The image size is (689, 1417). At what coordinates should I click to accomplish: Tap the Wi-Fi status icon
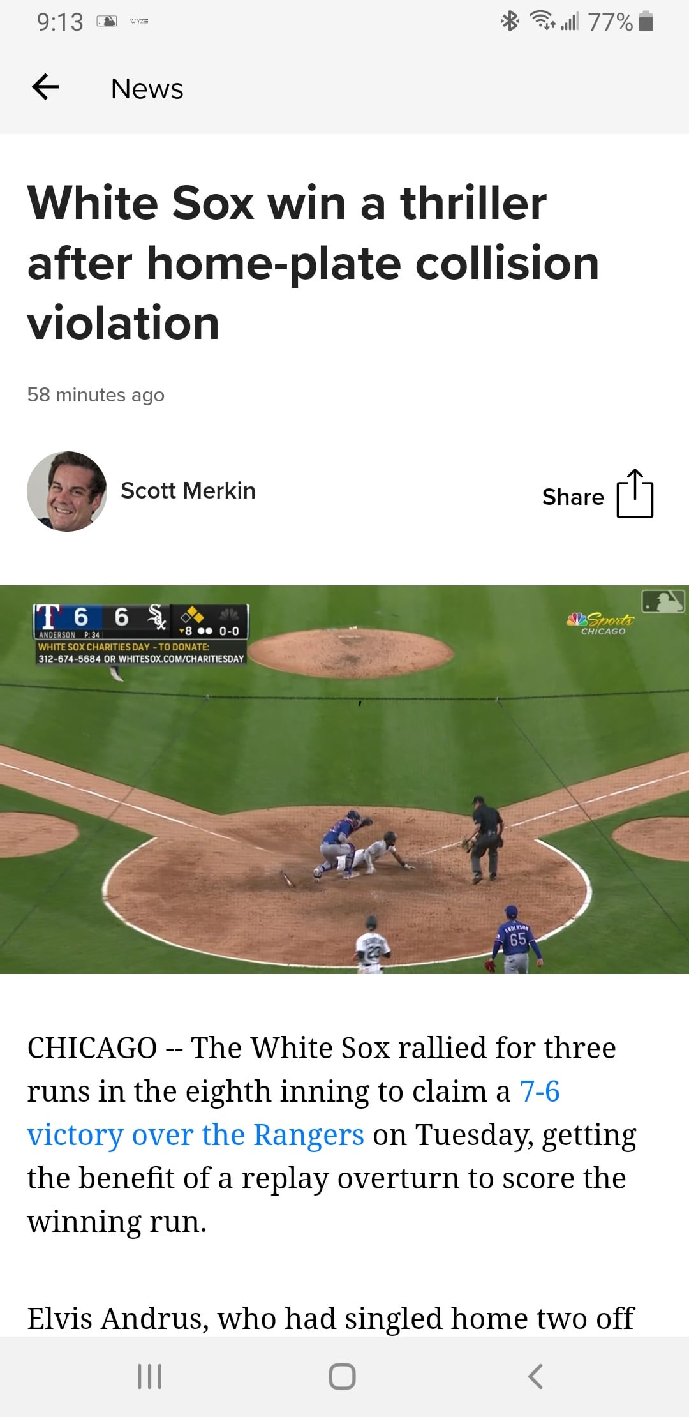[544, 22]
